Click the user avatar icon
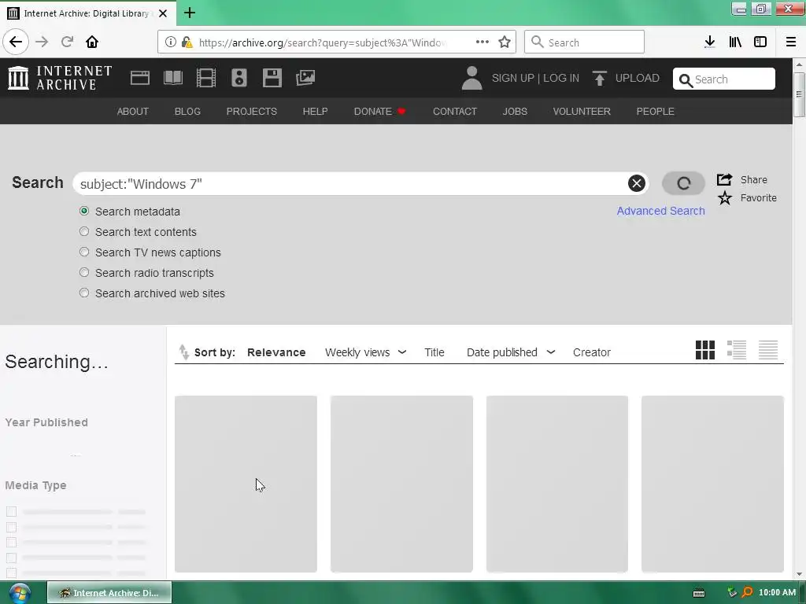This screenshot has width=806, height=604. click(471, 78)
